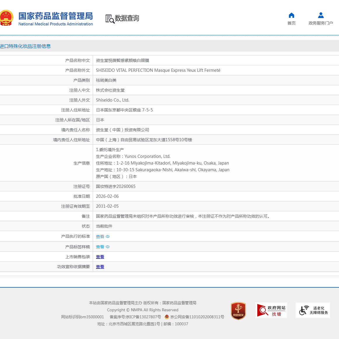Select 原产国（地区）：日本 line
Image resolution: width=339 pixels, height=339 pixels.
[116, 177]
